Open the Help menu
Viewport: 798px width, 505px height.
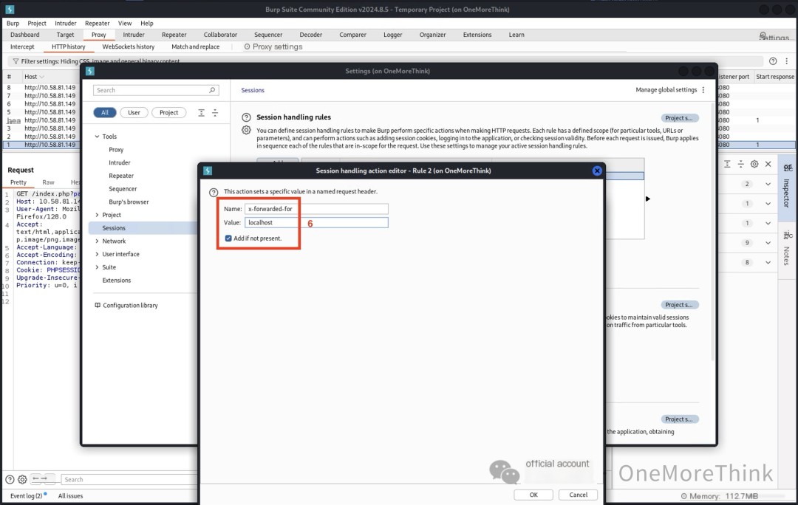tap(146, 24)
